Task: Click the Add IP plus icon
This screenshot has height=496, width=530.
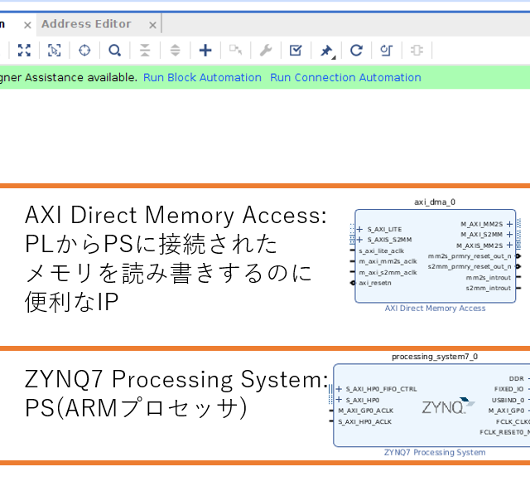Action: pyautogui.click(x=205, y=51)
